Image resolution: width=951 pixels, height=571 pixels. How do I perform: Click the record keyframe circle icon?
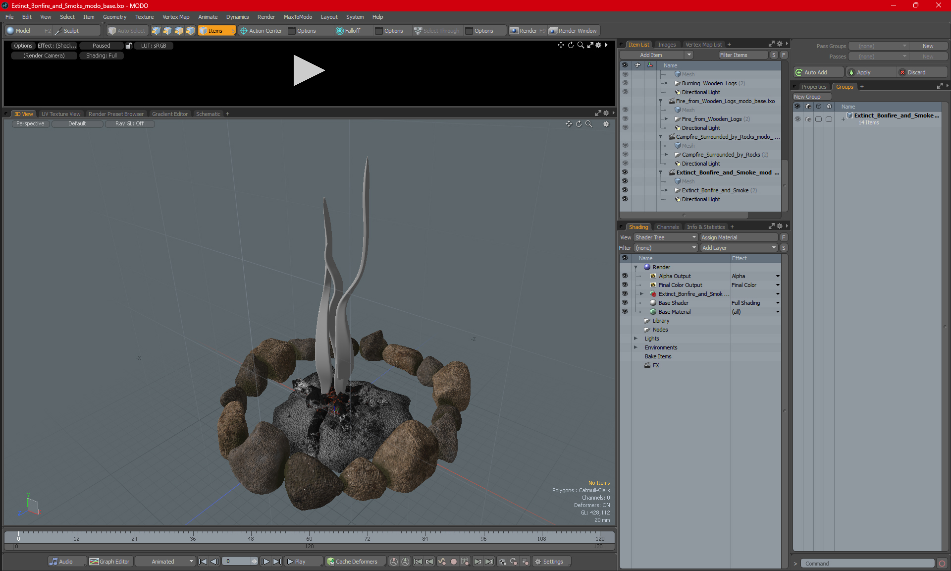[x=453, y=562]
